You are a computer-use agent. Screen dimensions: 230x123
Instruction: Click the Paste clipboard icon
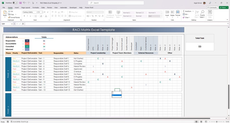tap(5, 13)
